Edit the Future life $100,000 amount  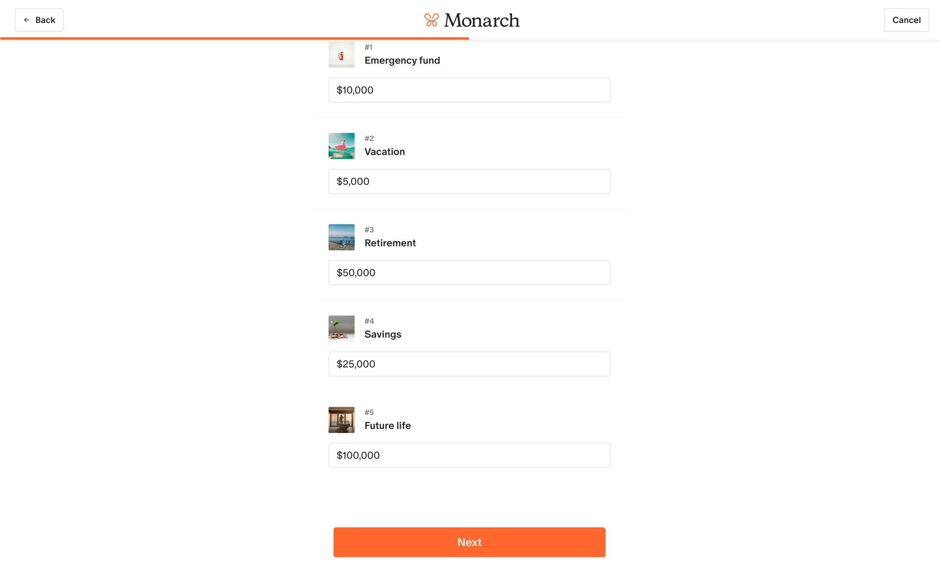coord(469,455)
